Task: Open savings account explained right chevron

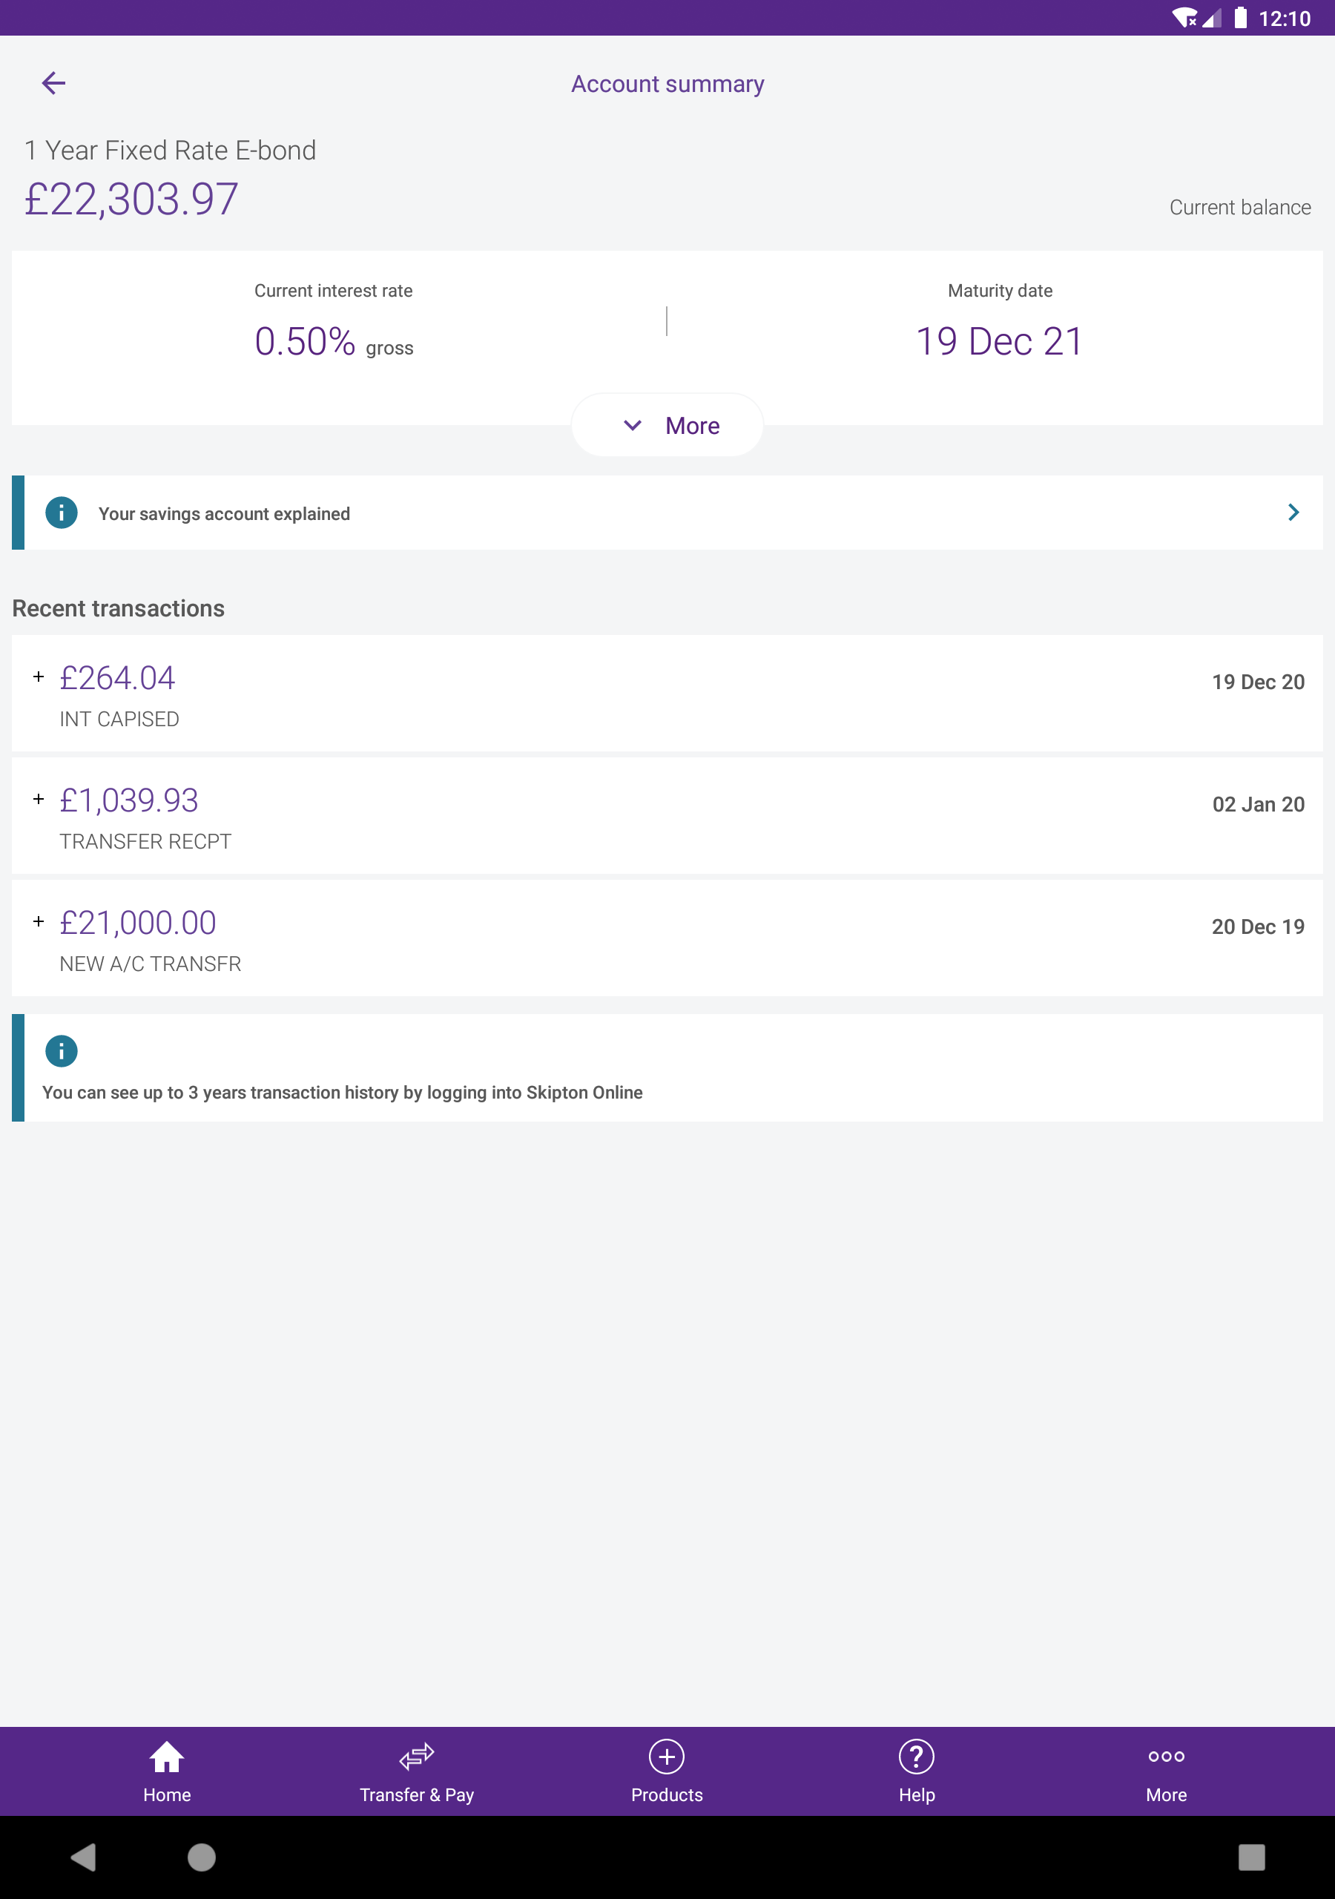Action: (1293, 513)
